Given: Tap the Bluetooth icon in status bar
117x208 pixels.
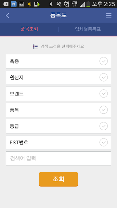Looking at the screenshot, I should pyautogui.click(x=51, y=4).
